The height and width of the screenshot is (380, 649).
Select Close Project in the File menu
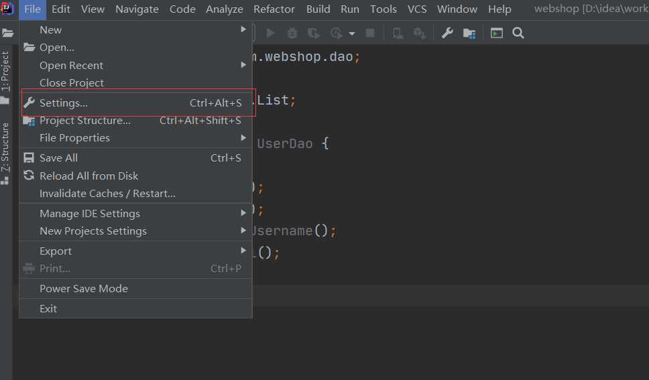click(x=135, y=83)
